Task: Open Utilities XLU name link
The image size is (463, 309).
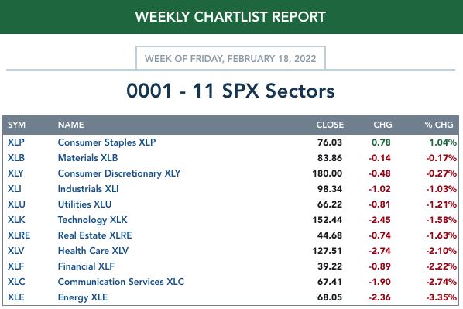Action: pyautogui.click(x=84, y=204)
